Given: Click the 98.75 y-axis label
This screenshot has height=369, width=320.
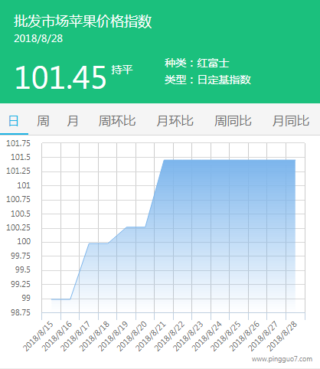Looking at the screenshot, I should point(21,312).
